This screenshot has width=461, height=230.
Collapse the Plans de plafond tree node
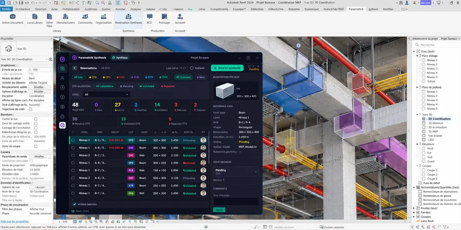pos(418,87)
